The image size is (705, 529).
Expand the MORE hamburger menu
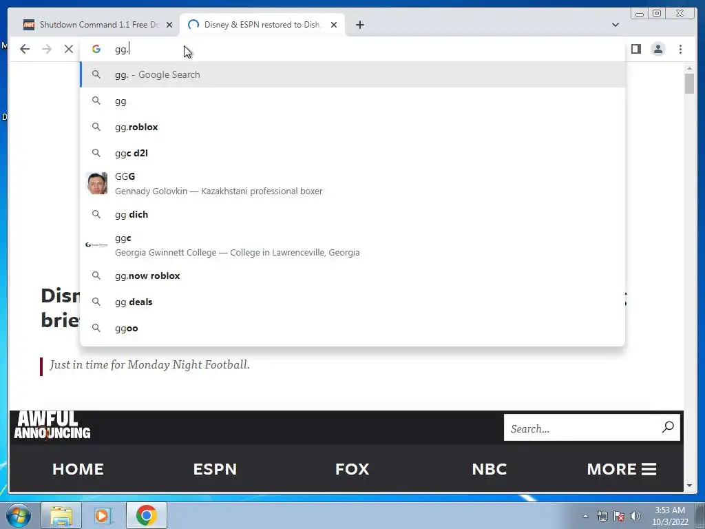[622, 469]
